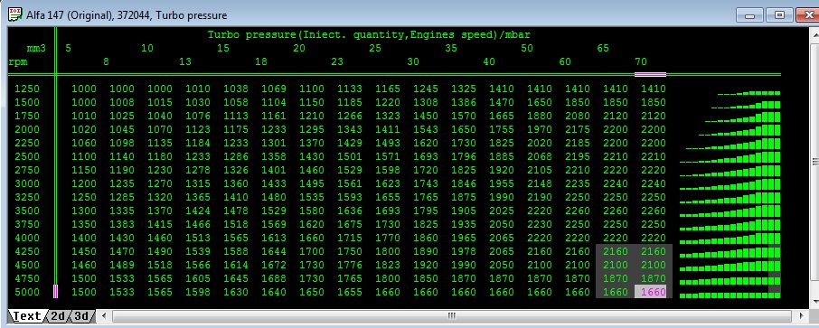This screenshot has width=819, height=328.
Task: Select the highlighted magenta 1660 cell
Action: coord(650,292)
